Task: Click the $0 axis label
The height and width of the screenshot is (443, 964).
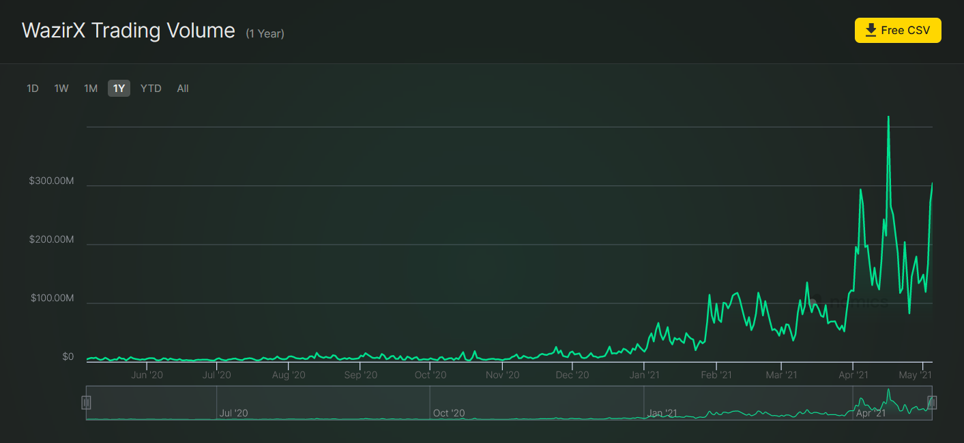Action: click(x=68, y=356)
